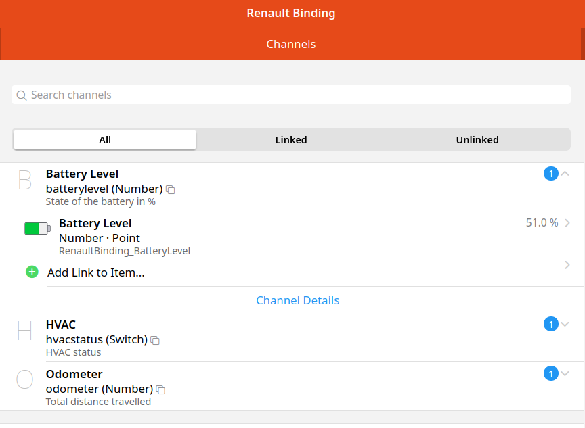Click the green battery icon
Viewport: 585px width, 428px height.
tap(37, 229)
